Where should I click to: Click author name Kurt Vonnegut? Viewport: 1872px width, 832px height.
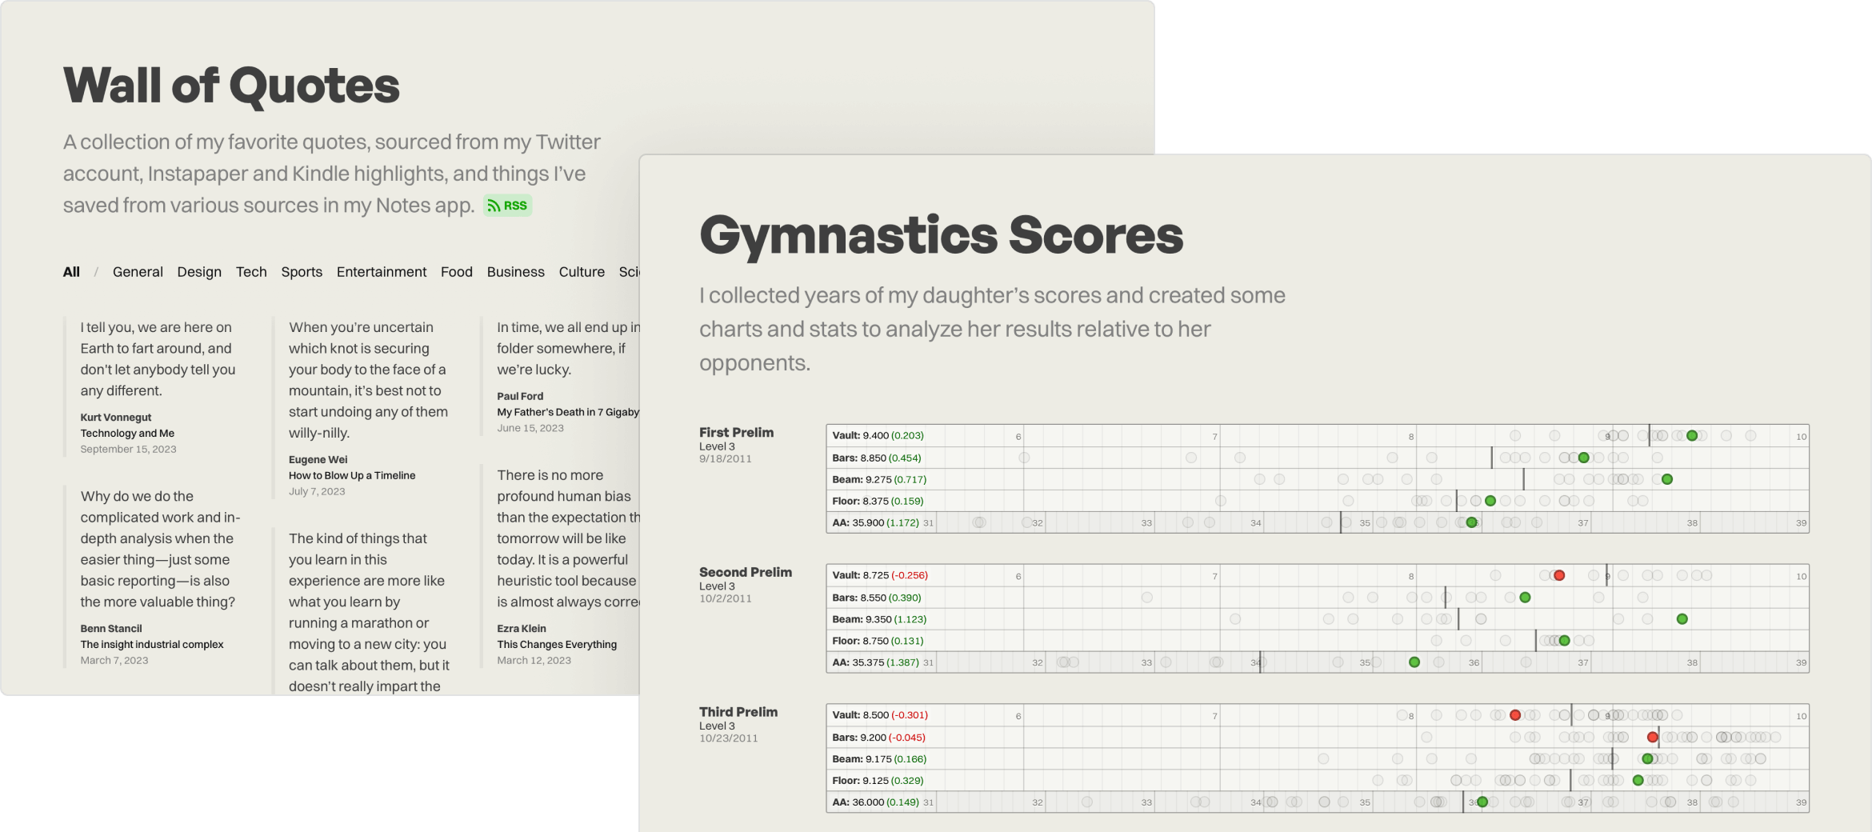116,418
